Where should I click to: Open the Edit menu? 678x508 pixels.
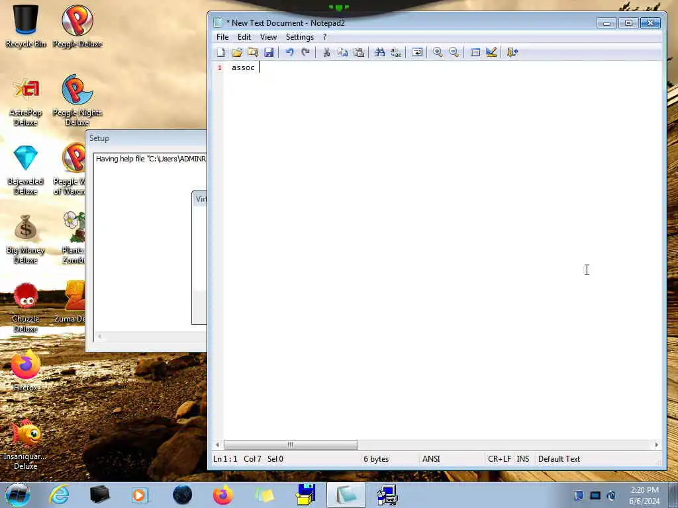tap(244, 37)
